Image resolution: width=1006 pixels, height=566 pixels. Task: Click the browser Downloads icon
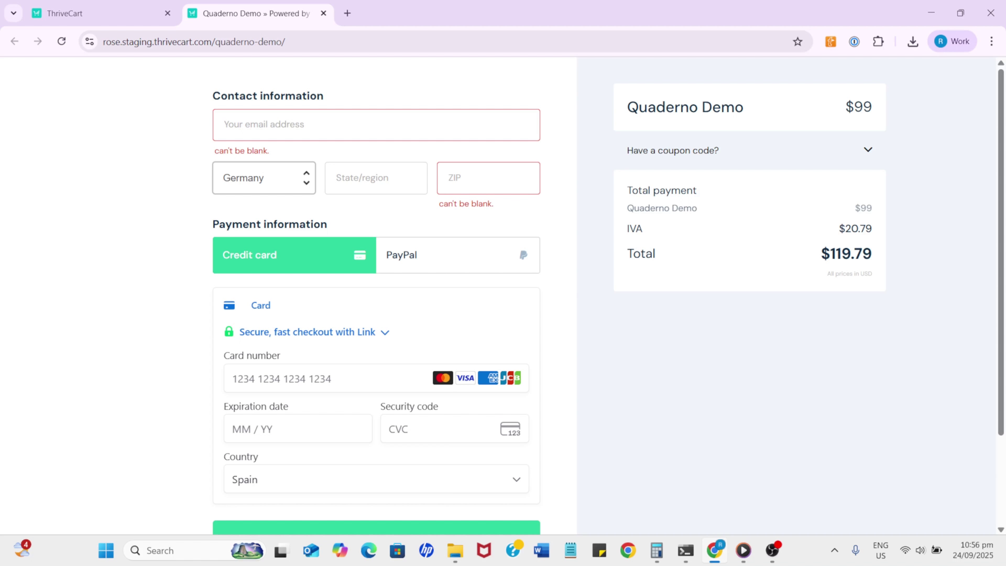tap(912, 41)
